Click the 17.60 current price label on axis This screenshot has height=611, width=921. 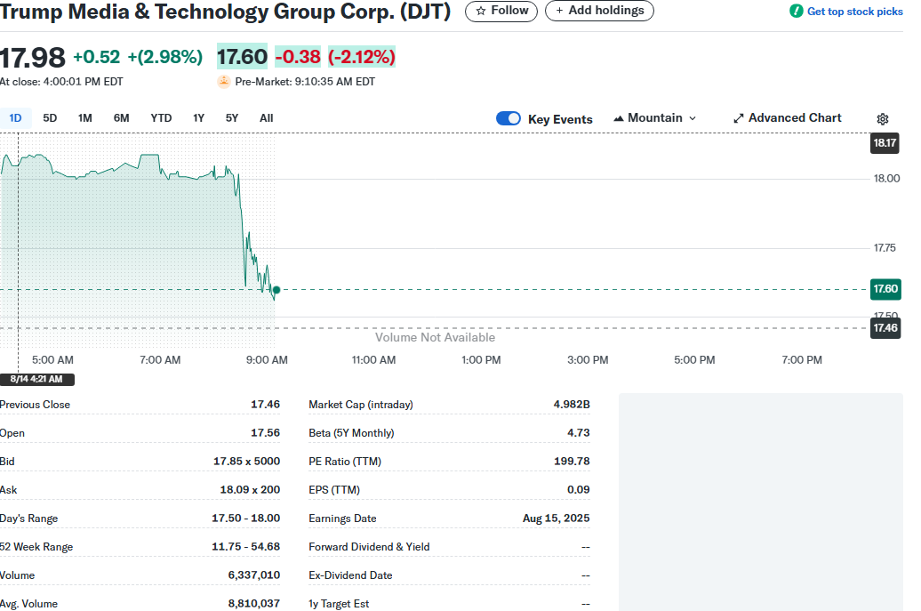pyautogui.click(x=885, y=289)
